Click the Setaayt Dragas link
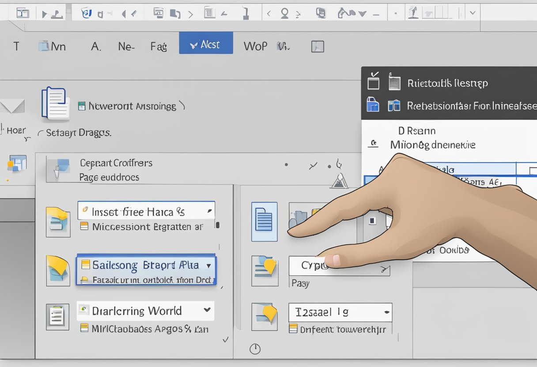Image resolution: width=537 pixels, height=367 pixels. click(x=79, y=133)
